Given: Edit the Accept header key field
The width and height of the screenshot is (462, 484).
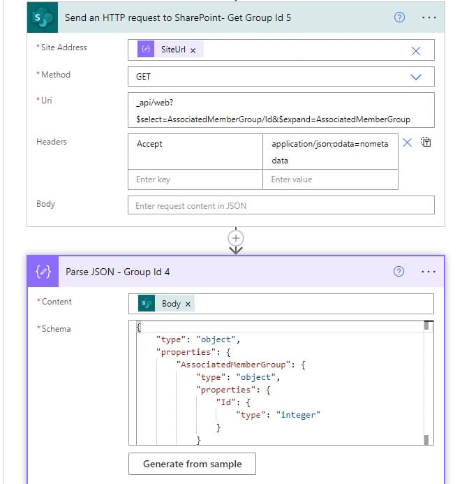Looking at the screenshot, I should [x=195, y=152].
